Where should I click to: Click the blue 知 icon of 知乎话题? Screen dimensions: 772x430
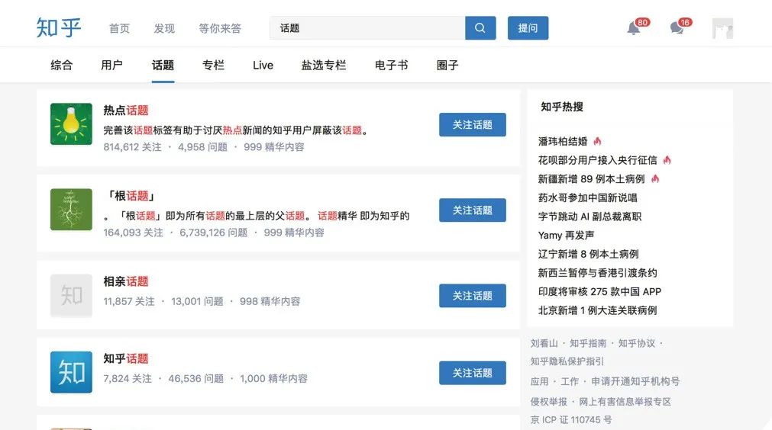[x=71, y=372]
